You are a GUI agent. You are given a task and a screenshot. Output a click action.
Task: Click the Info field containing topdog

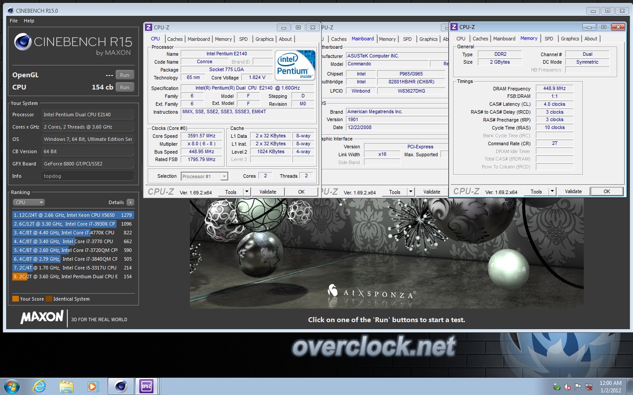pyautogui.click(x=88, y=176)
